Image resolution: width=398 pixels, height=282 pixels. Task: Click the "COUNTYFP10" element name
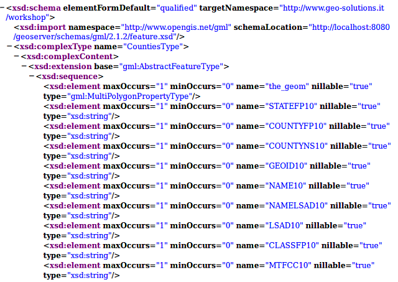[296, 126]
